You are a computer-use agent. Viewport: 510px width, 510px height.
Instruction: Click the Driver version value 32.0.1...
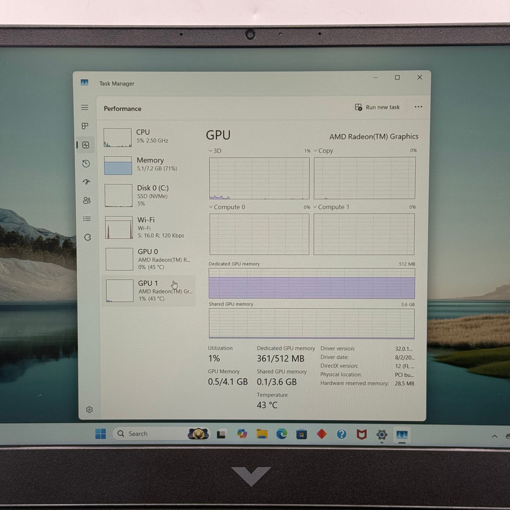[x=404, y=349]
